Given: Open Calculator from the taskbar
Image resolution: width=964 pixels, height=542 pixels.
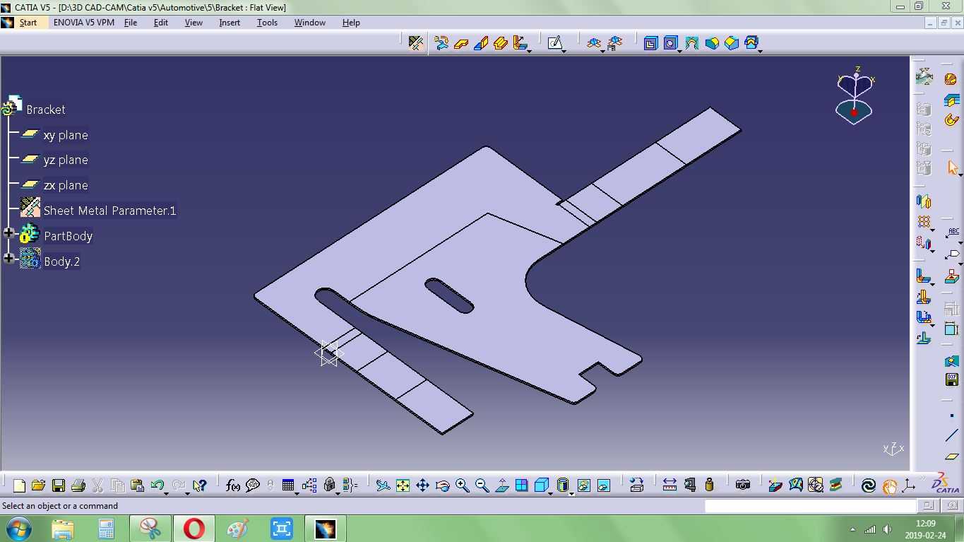Looking at the screenshot, I should [x=106, y=529].
